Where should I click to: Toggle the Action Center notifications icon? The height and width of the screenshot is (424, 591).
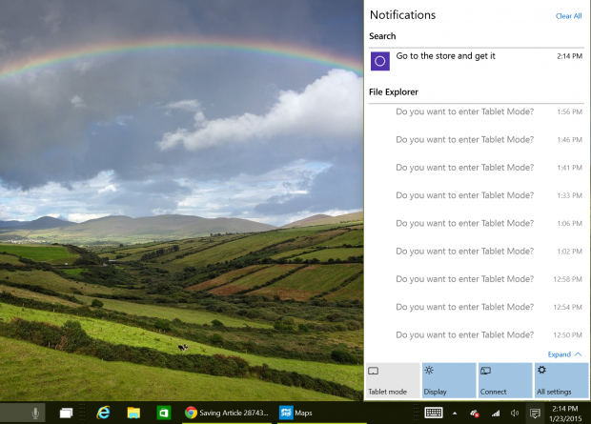tap(535, 414)
